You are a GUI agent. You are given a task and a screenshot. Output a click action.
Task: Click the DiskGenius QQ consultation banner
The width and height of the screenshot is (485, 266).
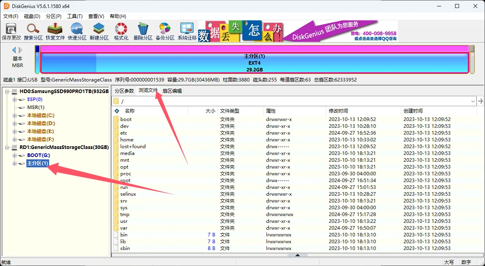pyautogui.click(x=340, y=32)
